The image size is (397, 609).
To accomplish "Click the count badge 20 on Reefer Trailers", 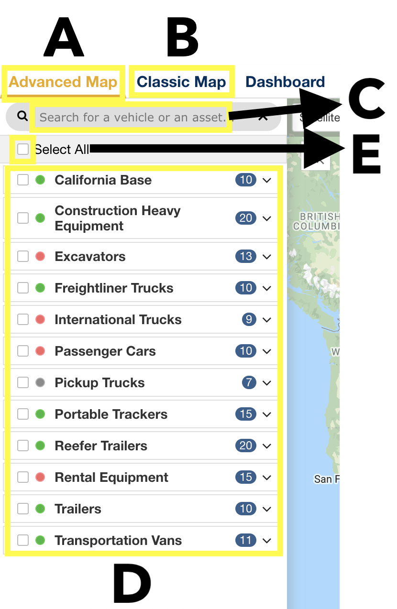I will (x=246, y=446).
